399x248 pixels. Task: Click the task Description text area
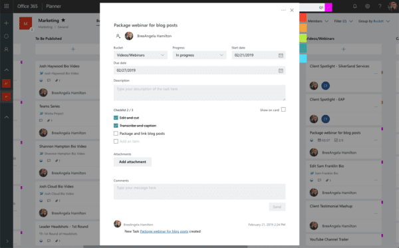point(199,92)
